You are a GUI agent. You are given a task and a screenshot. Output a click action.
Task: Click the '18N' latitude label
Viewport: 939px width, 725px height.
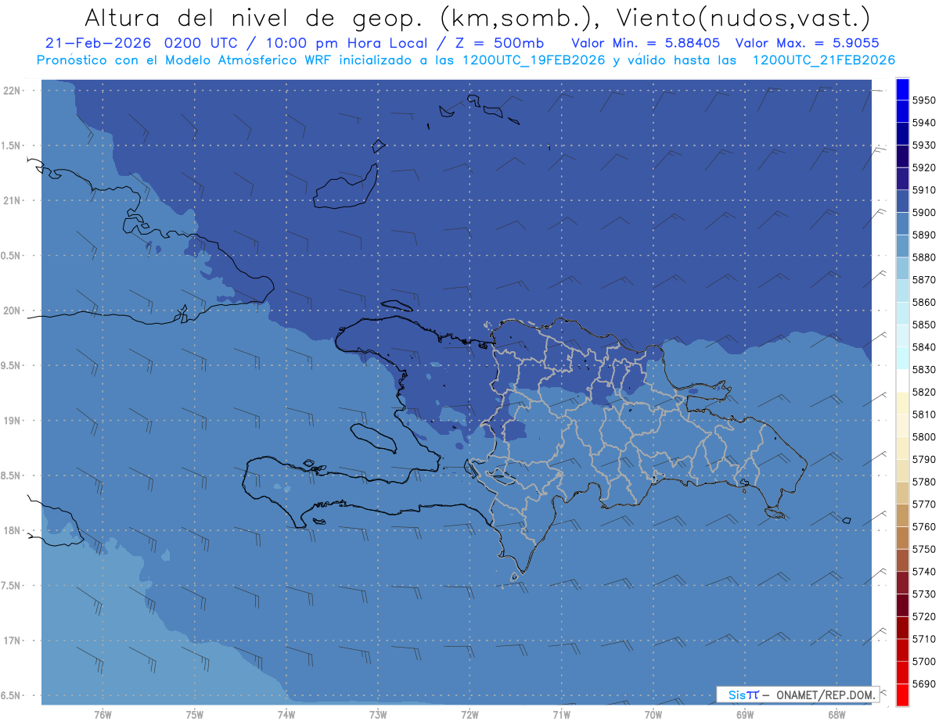(x=13, y=530)
